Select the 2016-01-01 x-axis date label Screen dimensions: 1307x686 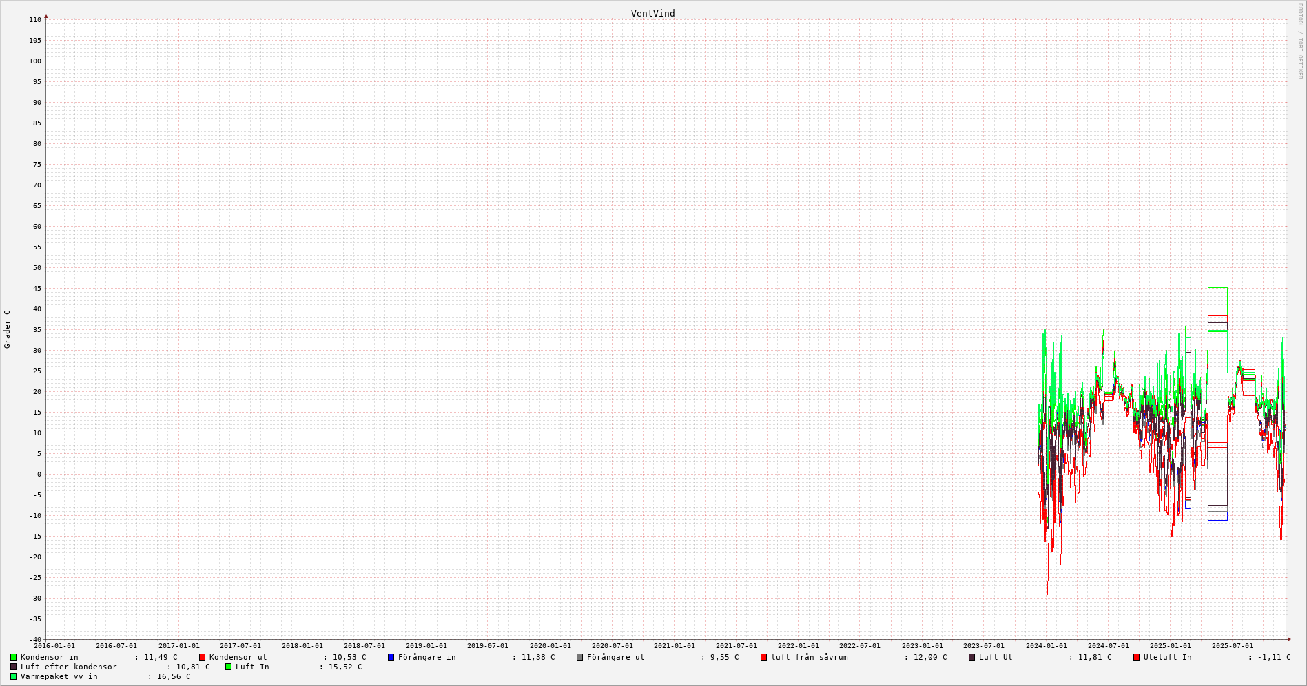[54, 646]
